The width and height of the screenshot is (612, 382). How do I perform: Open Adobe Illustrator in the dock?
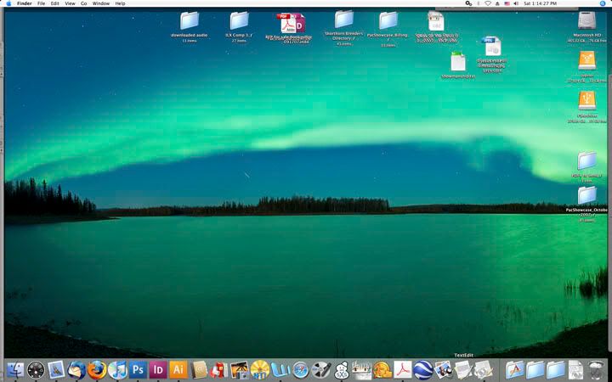tap(178, 369)
